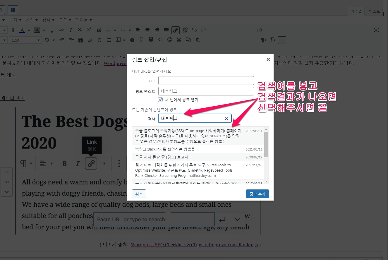Click the blockquote icon in toolbar
This screenshot has width=388, height=260.
coord(99,30)
